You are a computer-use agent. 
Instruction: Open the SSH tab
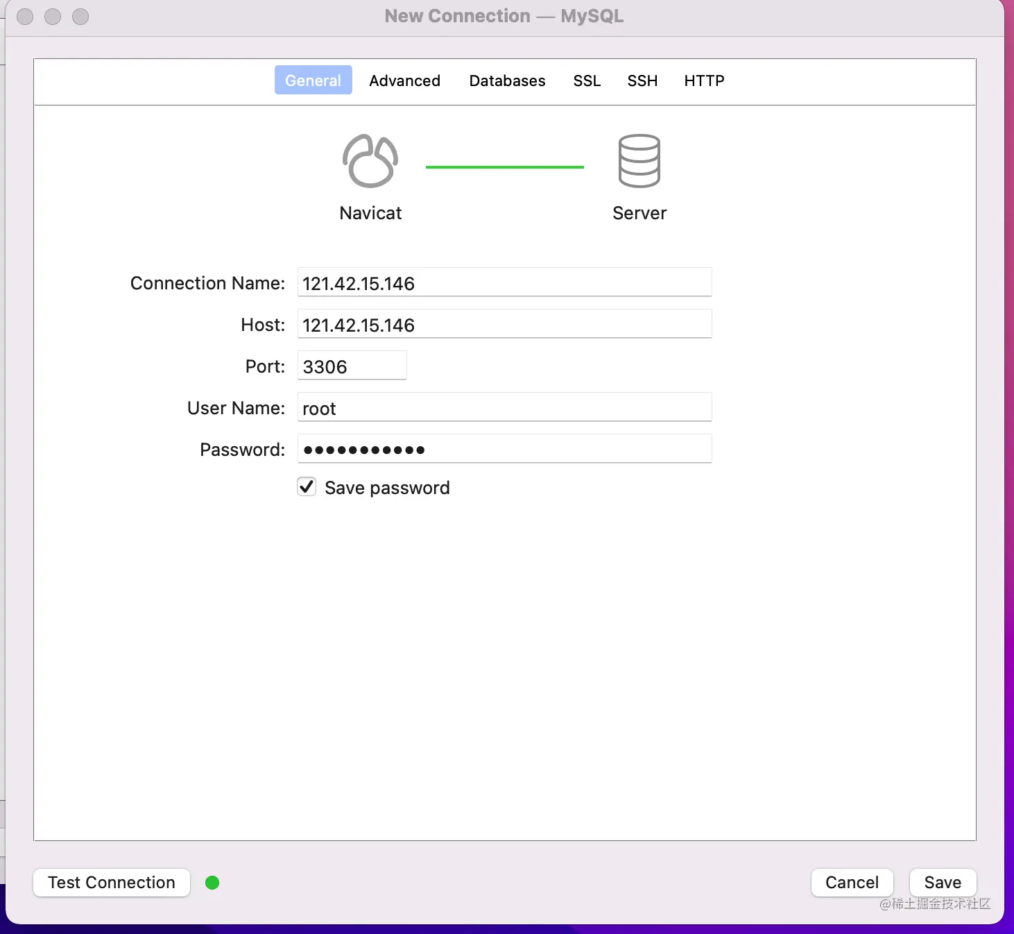click(x=642, y=80)
